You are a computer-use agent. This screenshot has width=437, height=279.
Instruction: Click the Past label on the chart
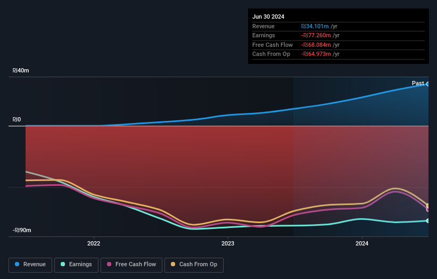pos(418,84)
